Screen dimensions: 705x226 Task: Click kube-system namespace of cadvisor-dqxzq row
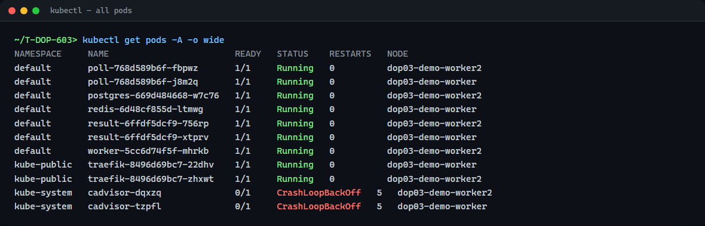[43, 193]
